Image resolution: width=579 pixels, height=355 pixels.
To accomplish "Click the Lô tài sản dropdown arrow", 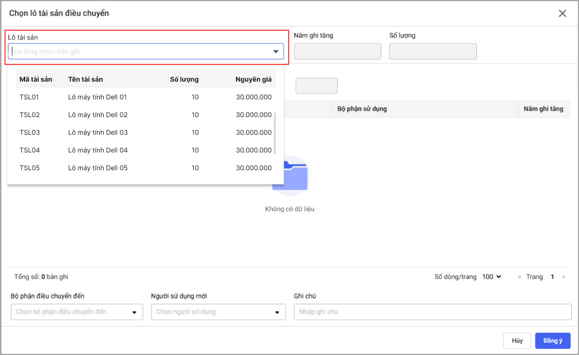I will click(x=275, y=52).
